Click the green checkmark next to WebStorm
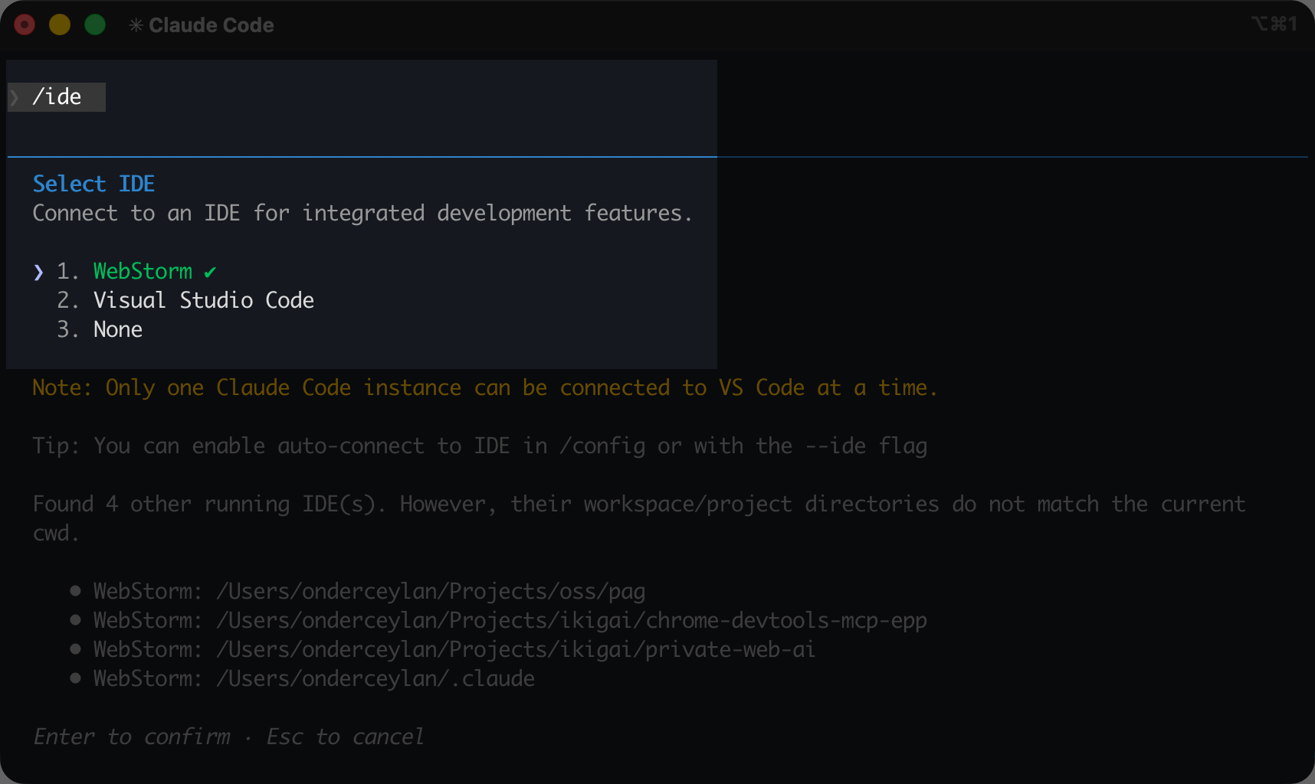The height and width of the screenshot is (784, 1315). click(210, 271)
